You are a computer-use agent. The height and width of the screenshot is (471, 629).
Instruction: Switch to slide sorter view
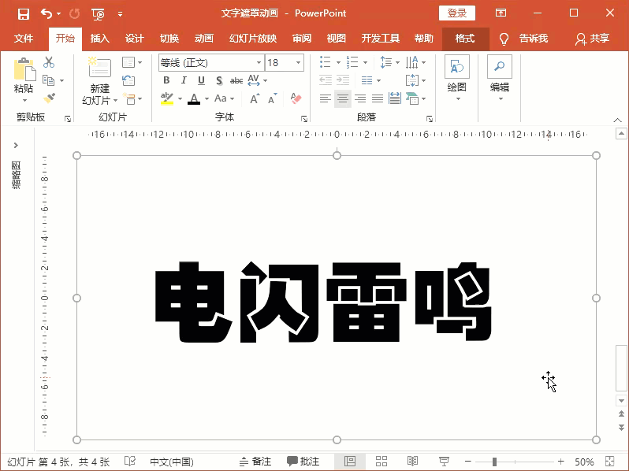coord(381,462)
